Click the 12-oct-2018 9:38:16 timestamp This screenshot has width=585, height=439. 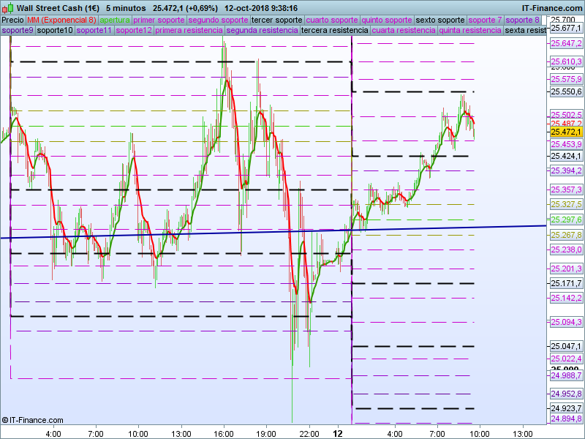click(x=261, y=8)
